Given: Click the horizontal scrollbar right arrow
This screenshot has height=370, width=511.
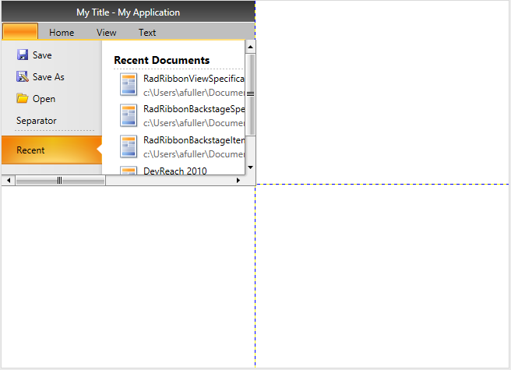Looking at the screenshot, I should (x=238, y=180).
